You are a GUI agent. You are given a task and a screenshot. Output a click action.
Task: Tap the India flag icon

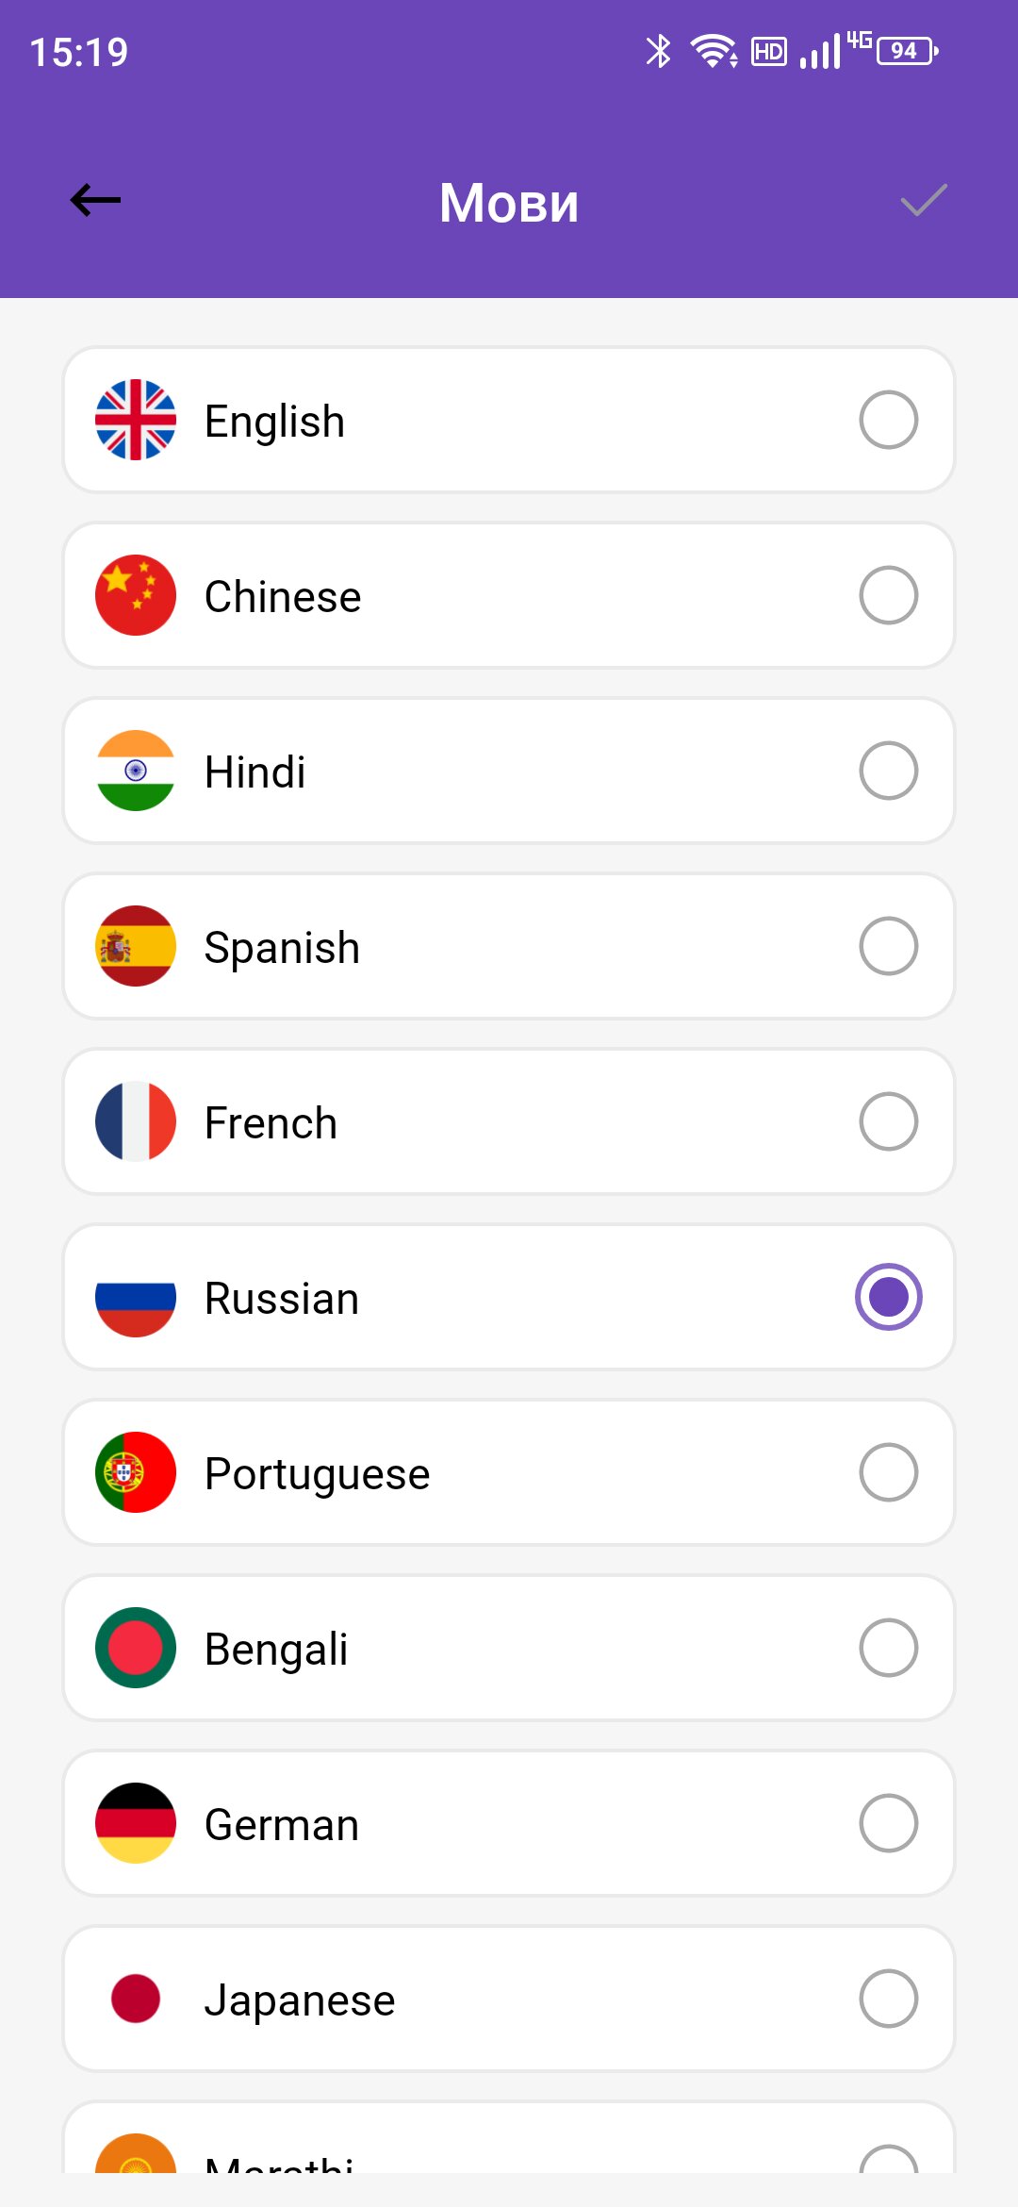pos(136,771)
